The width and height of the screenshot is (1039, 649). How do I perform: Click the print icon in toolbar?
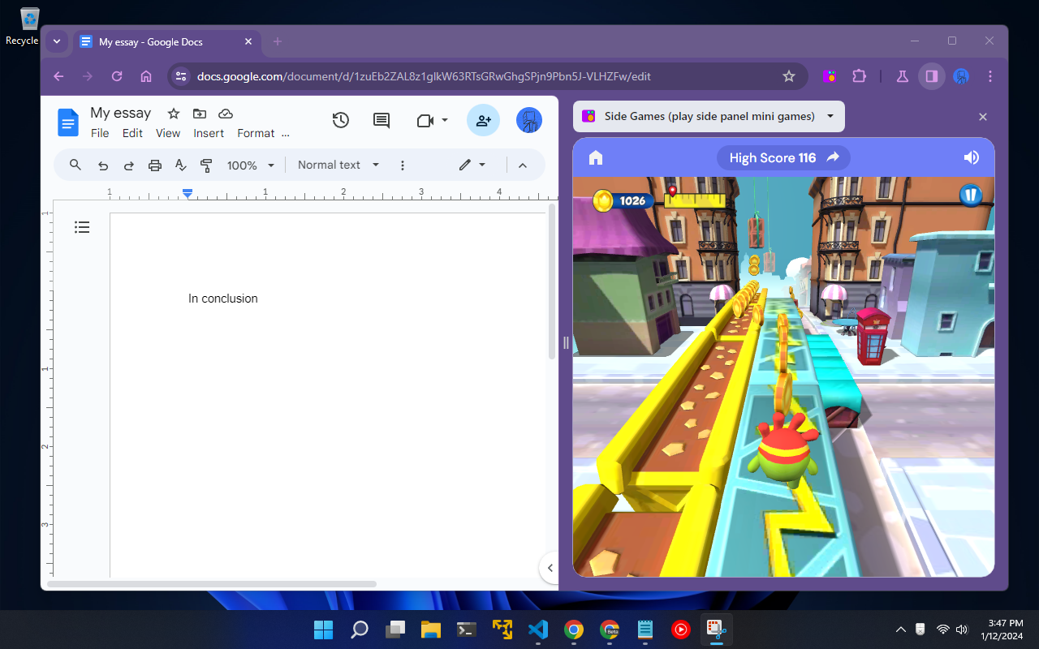(155, 165)
